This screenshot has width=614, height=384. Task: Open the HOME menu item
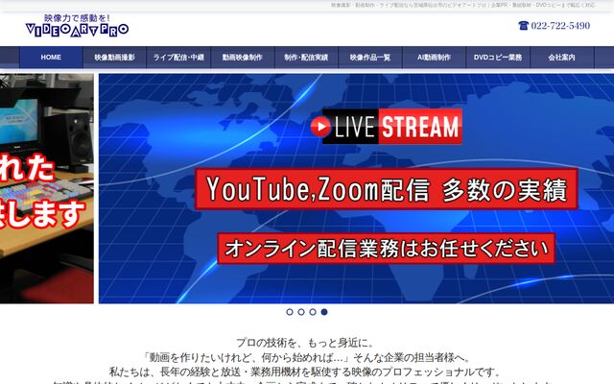click(51, 58)
